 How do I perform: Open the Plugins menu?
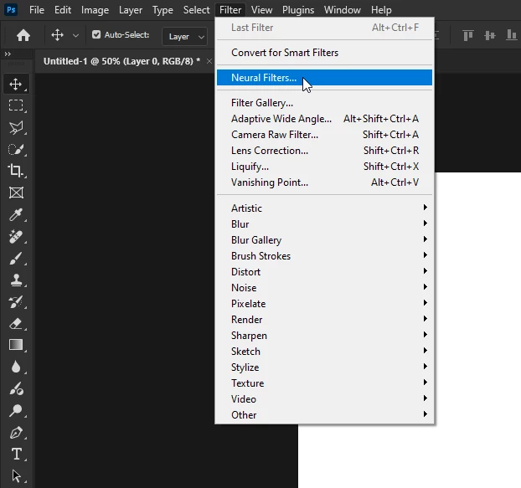[x=298, y=10]
